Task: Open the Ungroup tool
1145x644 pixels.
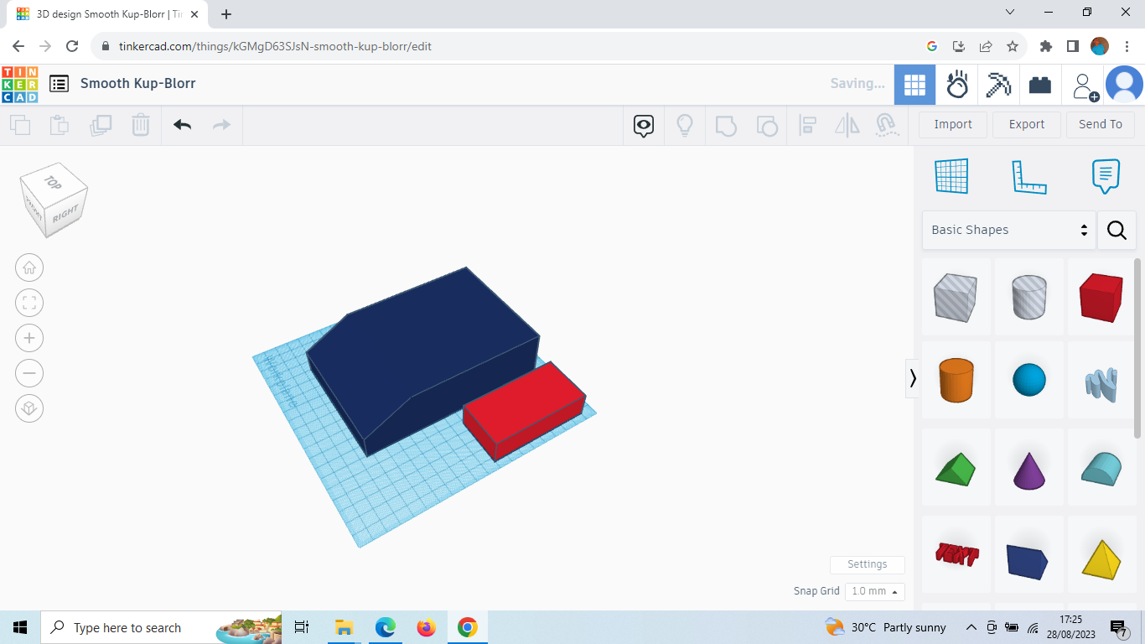Action: click(x=767, y=124)
